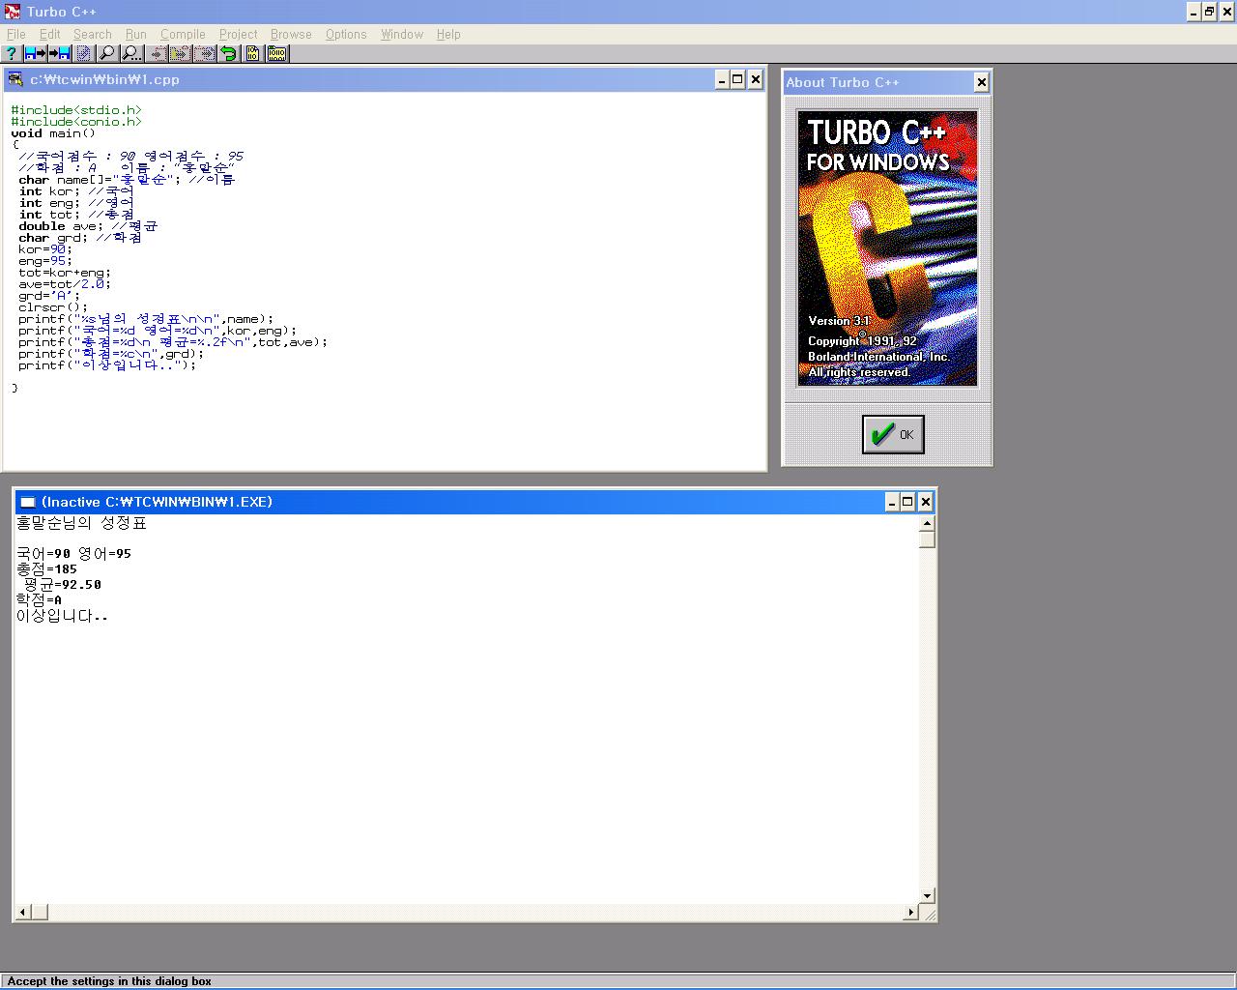
Task: Open the Project menu
Action: click(x=238, y=34)
